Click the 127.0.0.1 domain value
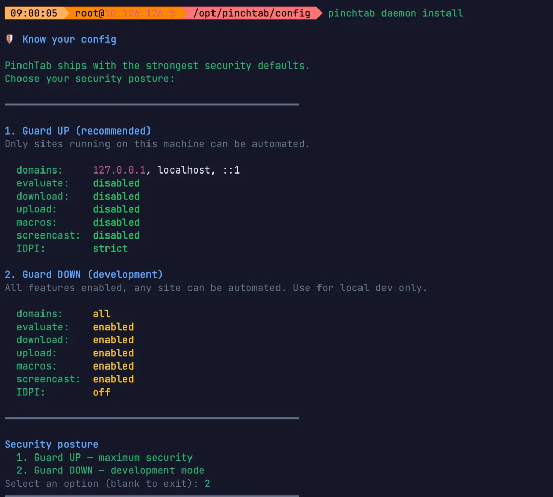The image size is (553, 497). point(119,170)
